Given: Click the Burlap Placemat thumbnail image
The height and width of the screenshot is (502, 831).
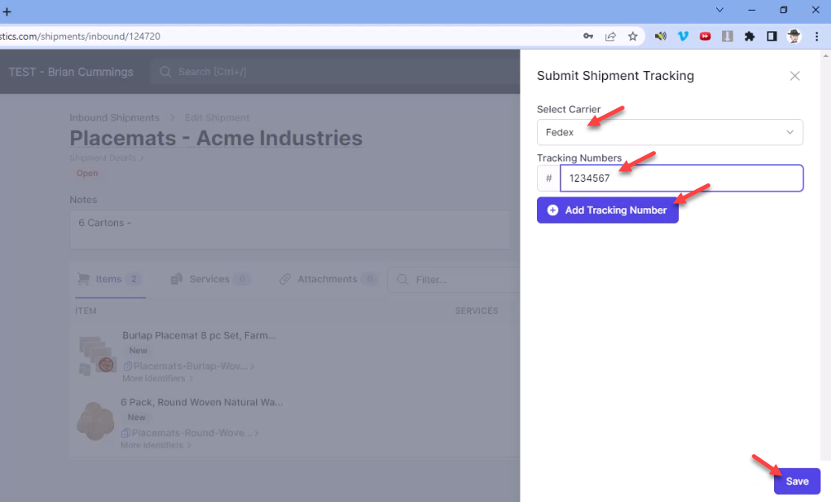Looking at the screenshot, I should pos(97,355).
